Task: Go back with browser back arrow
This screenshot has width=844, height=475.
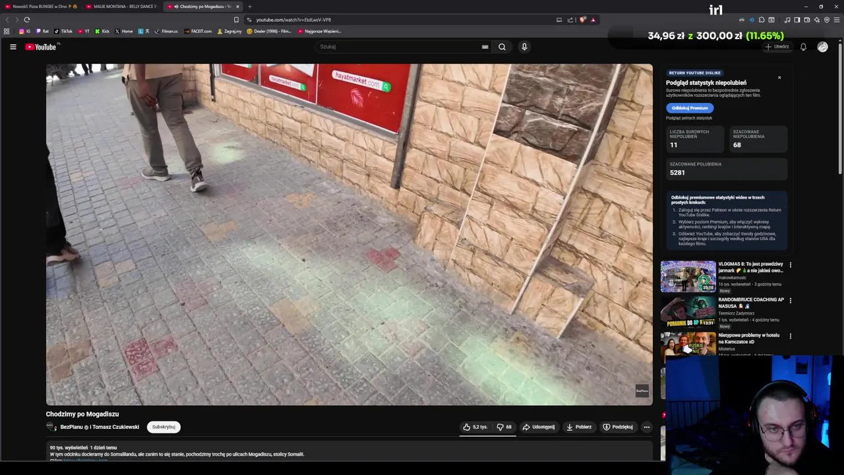Action: pos(7,20)
